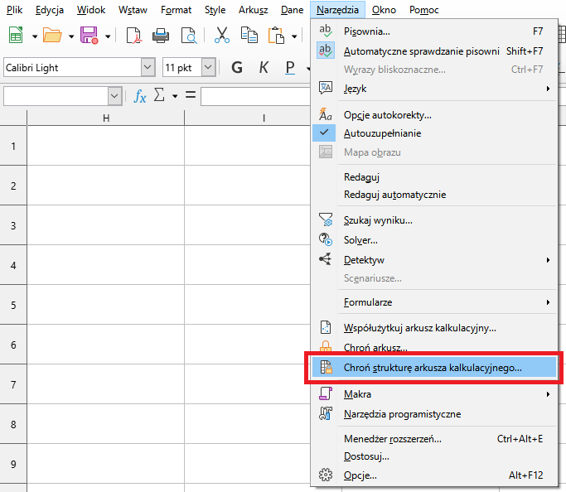The height and width of the screenshot is (492, 566).
Task: Toggle Automatyczne sprawdzanie pisowni option
Action: (x=421, y=51)
